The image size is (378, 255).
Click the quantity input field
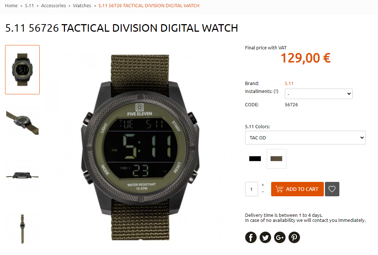(251, 189)
